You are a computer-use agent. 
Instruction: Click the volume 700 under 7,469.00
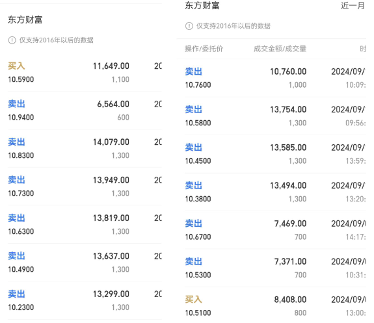click(x=301, y=237)
